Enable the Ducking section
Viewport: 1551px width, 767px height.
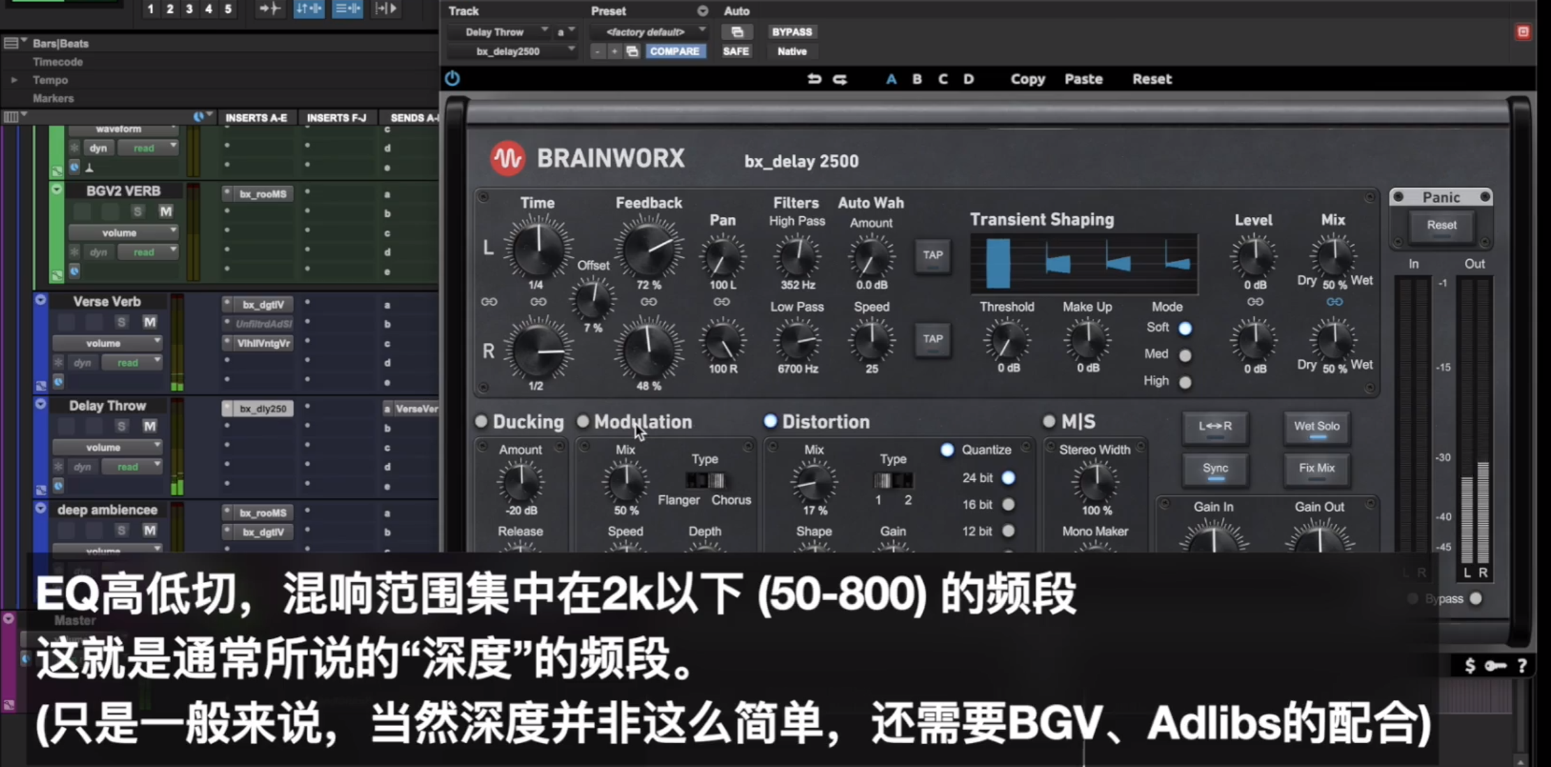(482, 421)
